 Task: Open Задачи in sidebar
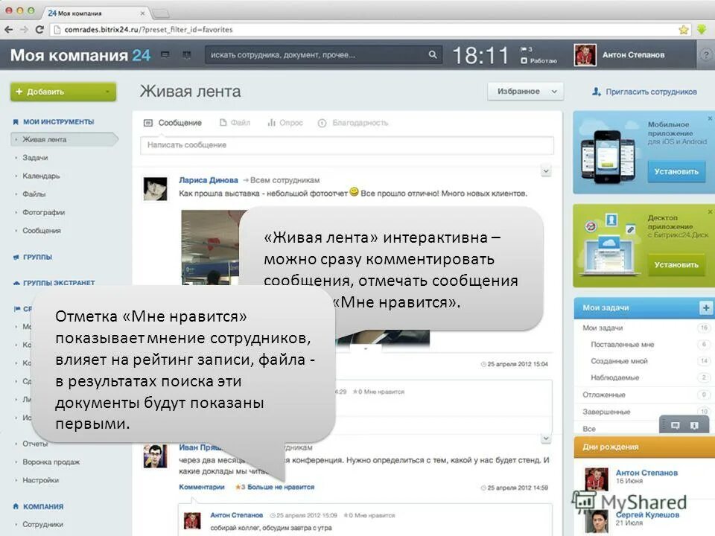pos(35,158)
